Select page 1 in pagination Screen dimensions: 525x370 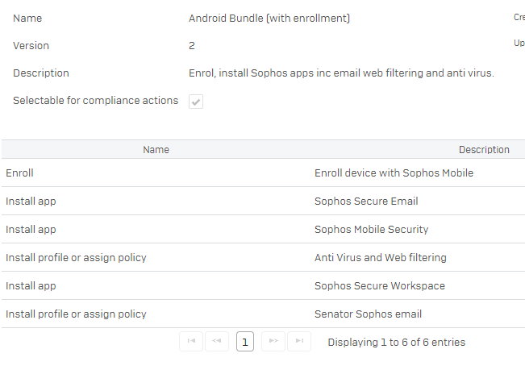(245, 341)
